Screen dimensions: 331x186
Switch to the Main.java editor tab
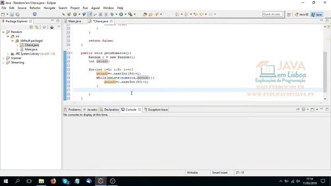(74, 21)
